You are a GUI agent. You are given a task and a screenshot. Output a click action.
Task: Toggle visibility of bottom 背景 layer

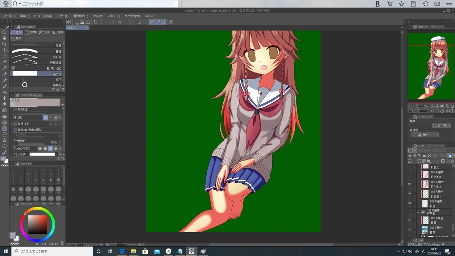point(409,229)
